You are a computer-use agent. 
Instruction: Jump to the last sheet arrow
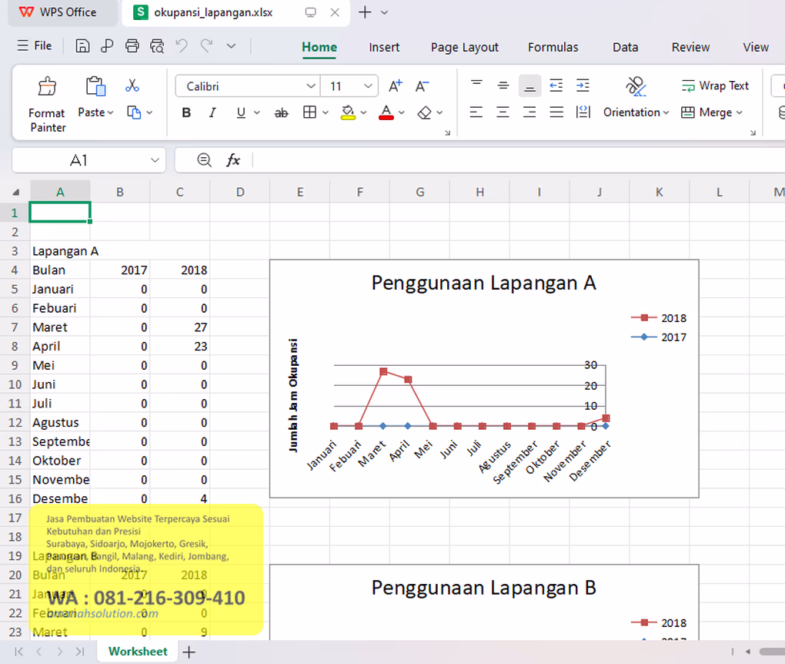tap(80, 652)
